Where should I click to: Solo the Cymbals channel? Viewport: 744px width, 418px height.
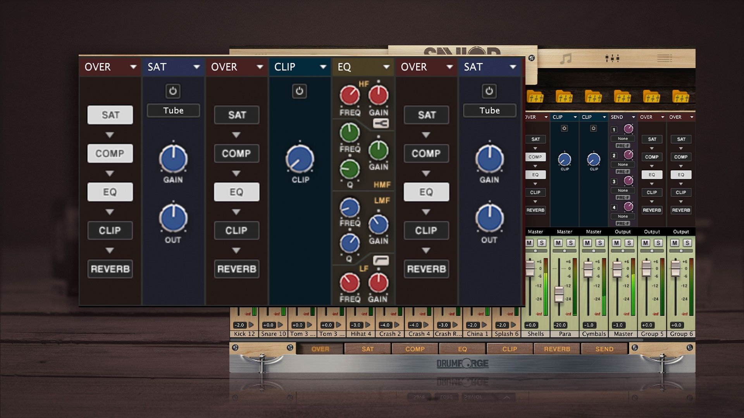600,243
